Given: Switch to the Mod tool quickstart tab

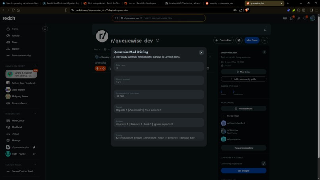Looking at the screenshot, I should click(x=102, y=3).
